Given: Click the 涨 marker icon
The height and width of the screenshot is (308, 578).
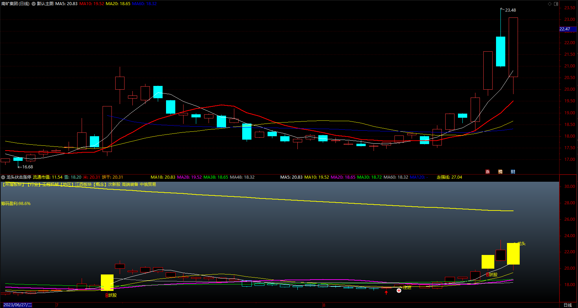Looking at the screenshot, I should (x=487, y=172).
